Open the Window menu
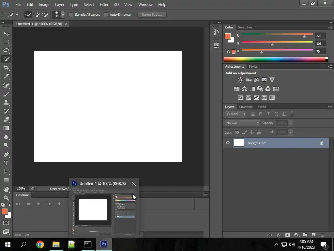The height and width of the screenshot is (251, 334). click(145, 5)
